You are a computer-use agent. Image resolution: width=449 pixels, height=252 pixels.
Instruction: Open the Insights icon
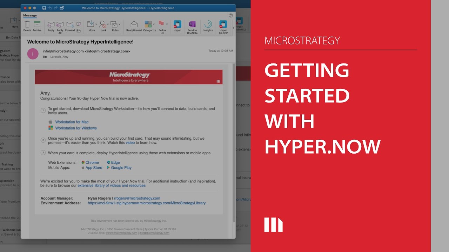(x=208, y=24)
